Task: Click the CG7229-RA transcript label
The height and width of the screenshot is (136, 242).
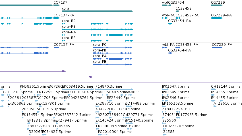Action: tap(221, 15)
